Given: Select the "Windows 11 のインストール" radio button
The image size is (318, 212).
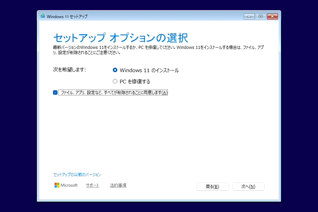Looking at the screenshot, I should click(115, 70).
